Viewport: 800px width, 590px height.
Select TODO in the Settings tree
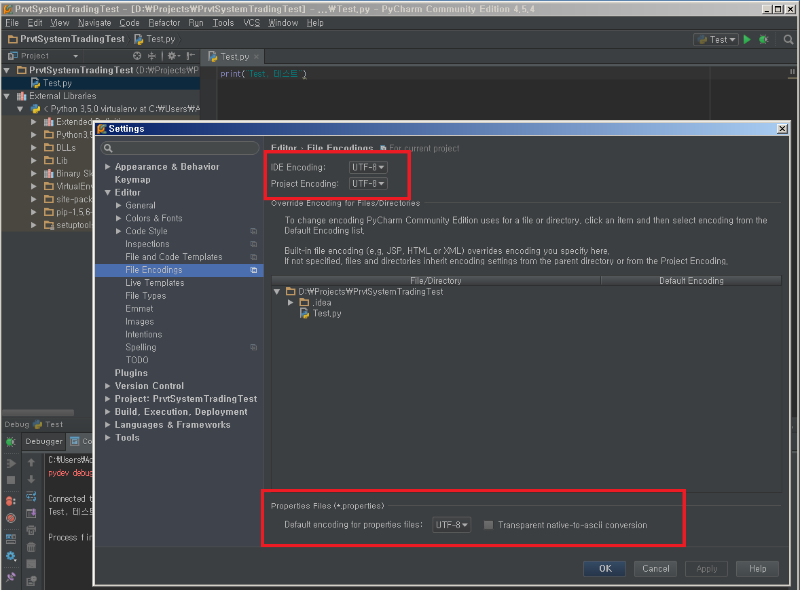point(137,360)
